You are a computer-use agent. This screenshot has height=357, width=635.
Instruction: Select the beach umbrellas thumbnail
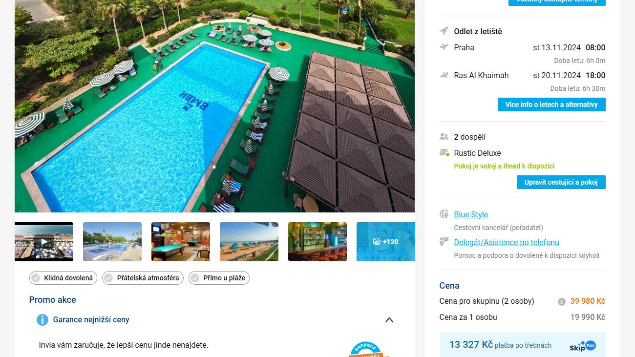249,242
